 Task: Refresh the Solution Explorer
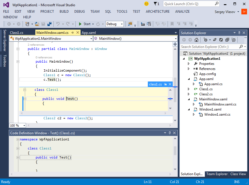click(221, 40)
